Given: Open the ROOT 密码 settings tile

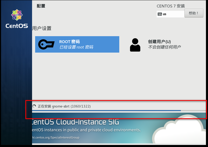Looking at the screenshot, I should click(x=77, y=44).
